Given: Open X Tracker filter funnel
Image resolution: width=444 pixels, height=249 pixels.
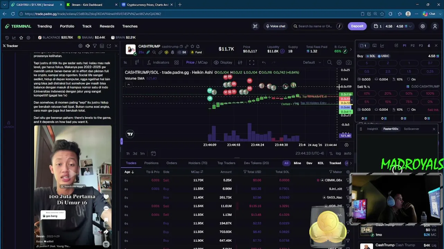Looking at the screenshot, I should click(94, 46).
